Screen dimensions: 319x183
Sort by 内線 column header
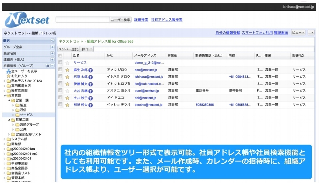241,55
